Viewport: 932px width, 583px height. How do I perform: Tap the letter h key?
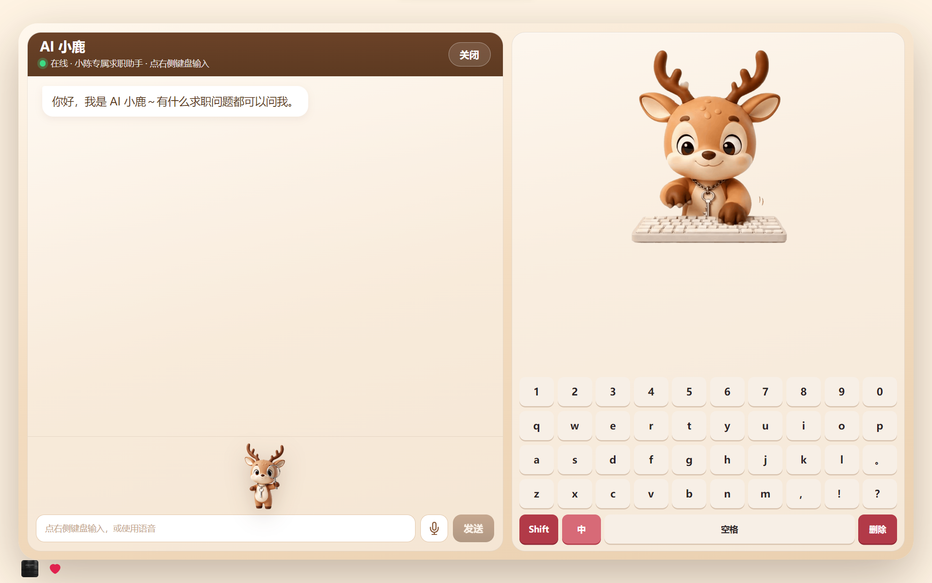tap(727, 460)
